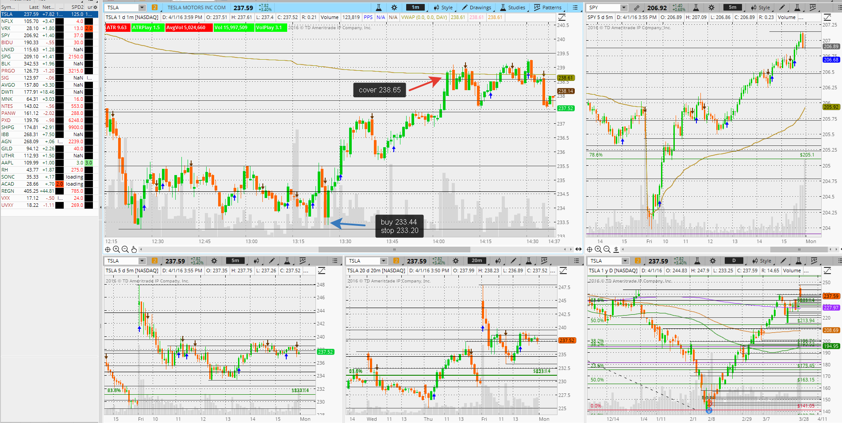This screenshot has height=423, width=842.
Task: Click the expand time axis arrows icon in main chart
Action: 578,249
